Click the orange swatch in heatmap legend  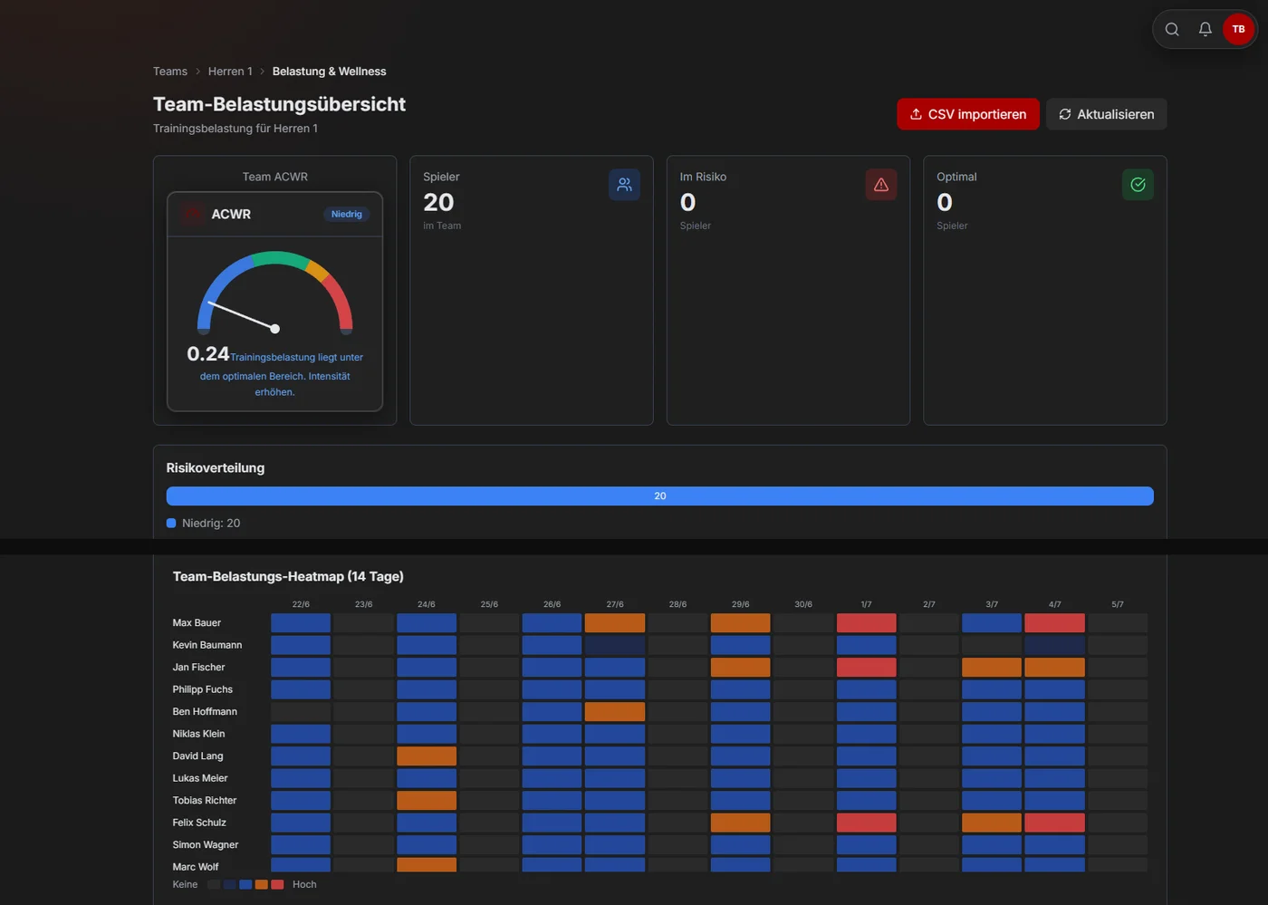(262, 884)
